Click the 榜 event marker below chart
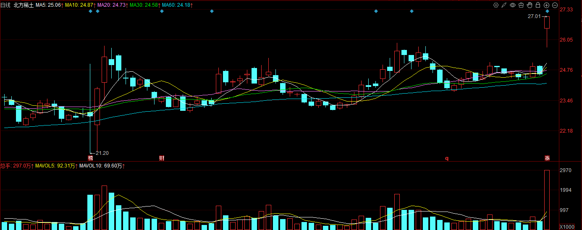 coord(90,158)
